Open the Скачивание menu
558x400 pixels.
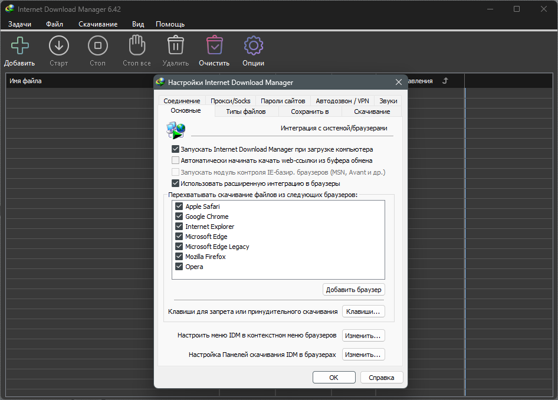(x=98, y=24)
